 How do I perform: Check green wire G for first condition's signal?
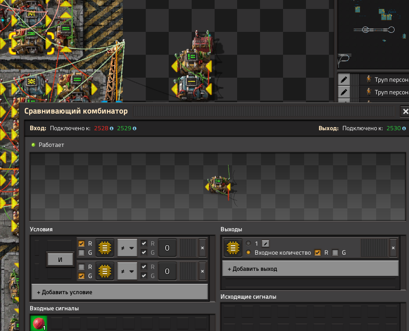point(81,252)
